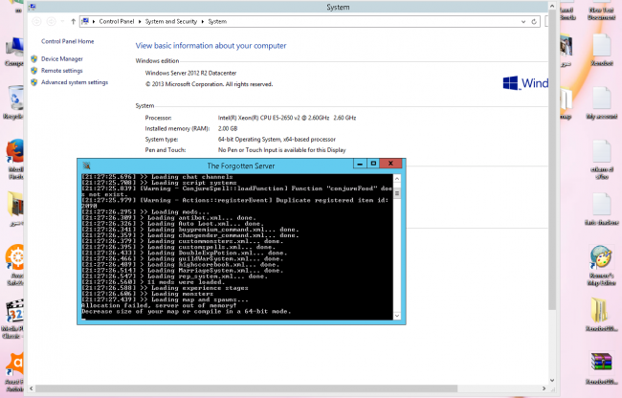Refresh the System window address bar
622x398 pixels.
point(534,21)
